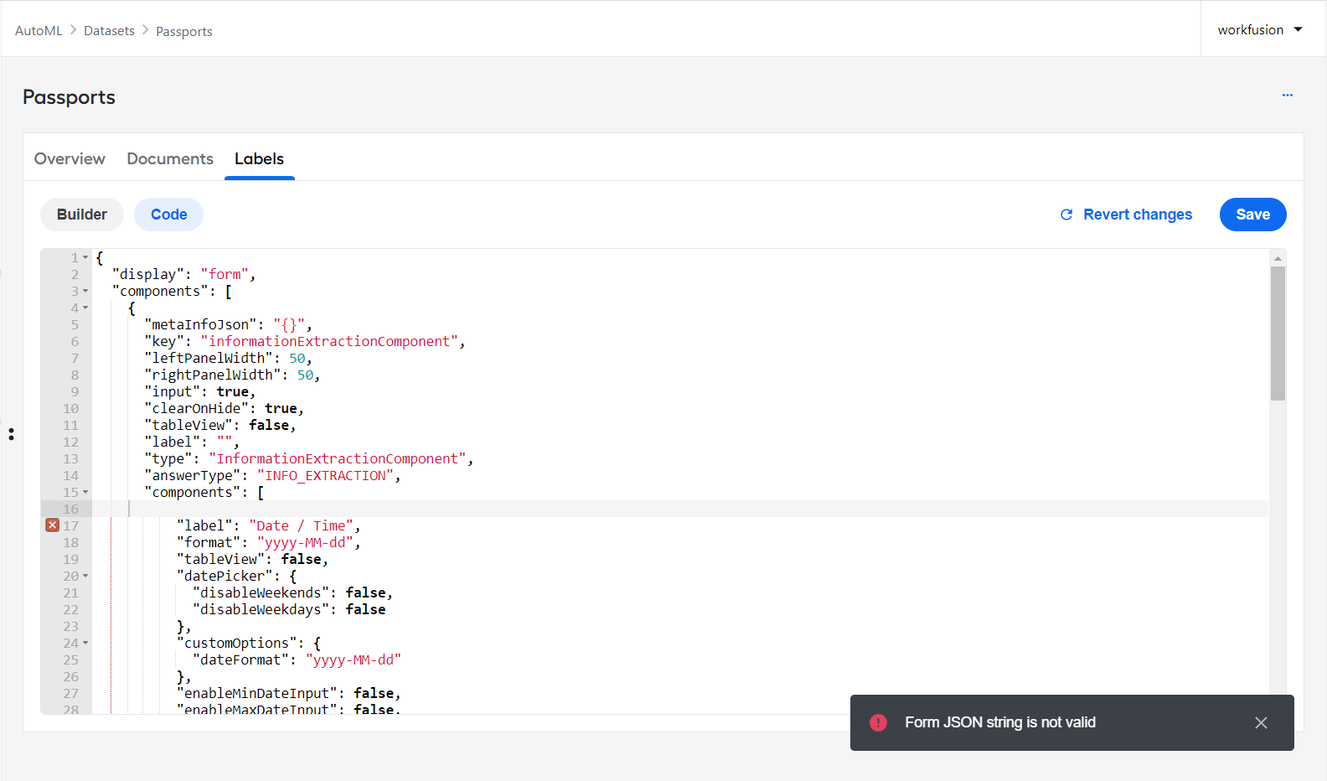Click the "metaInfoJson" line
Screen dimensions: 1327x781
tap(228, 324)
